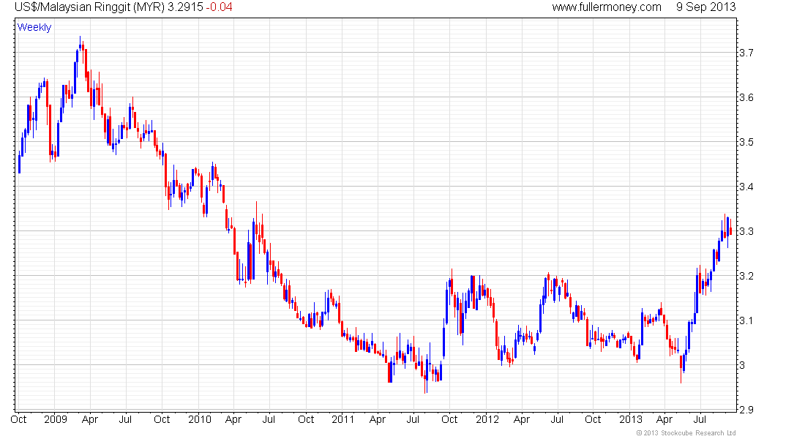Click the 3.5 price axis label
805x439 pixels.
point(746,142)
